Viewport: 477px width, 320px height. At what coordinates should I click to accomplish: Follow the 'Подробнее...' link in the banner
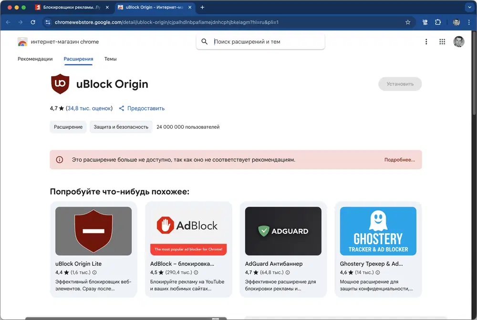(x=399, y=160)
